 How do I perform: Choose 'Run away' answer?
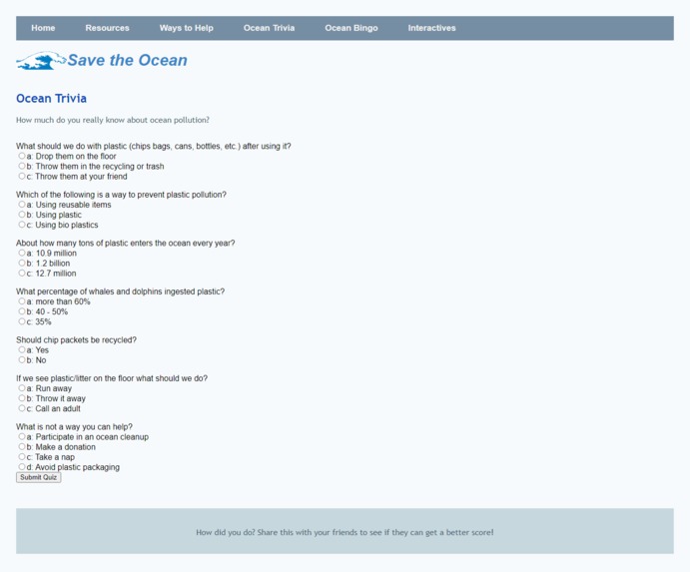click(x=22, y=387)
